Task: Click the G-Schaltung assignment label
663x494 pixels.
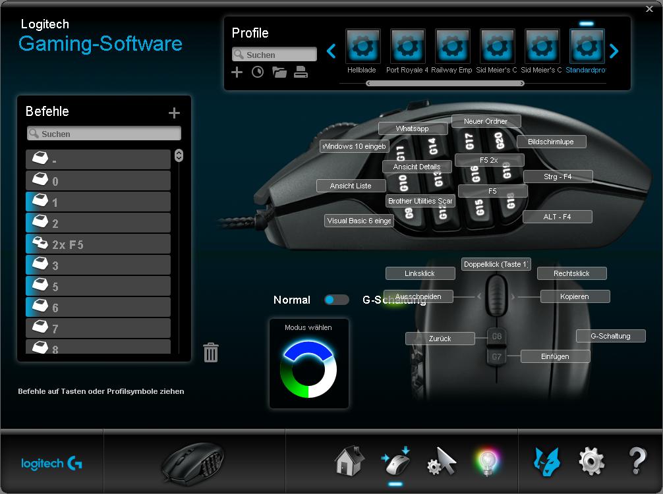Action: 610,336
